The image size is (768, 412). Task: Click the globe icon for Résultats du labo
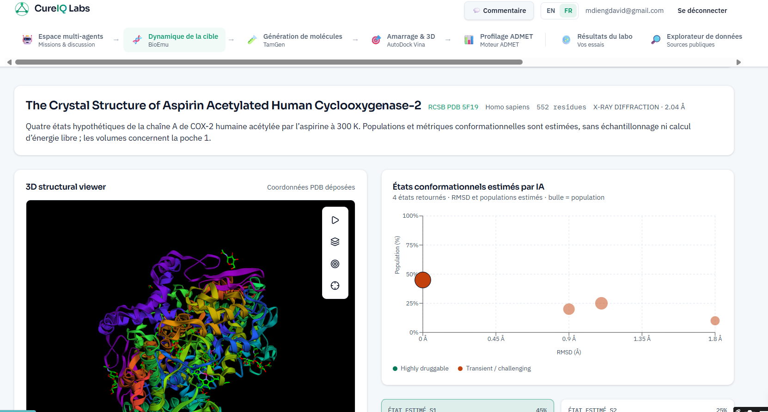[566, 40]
